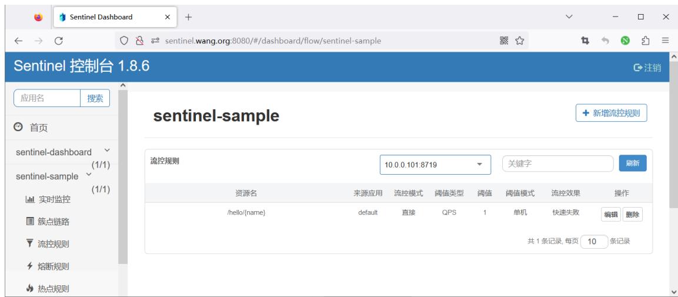Open the QR code generator icon
This screenshot has height=297, width=678.
504,41
